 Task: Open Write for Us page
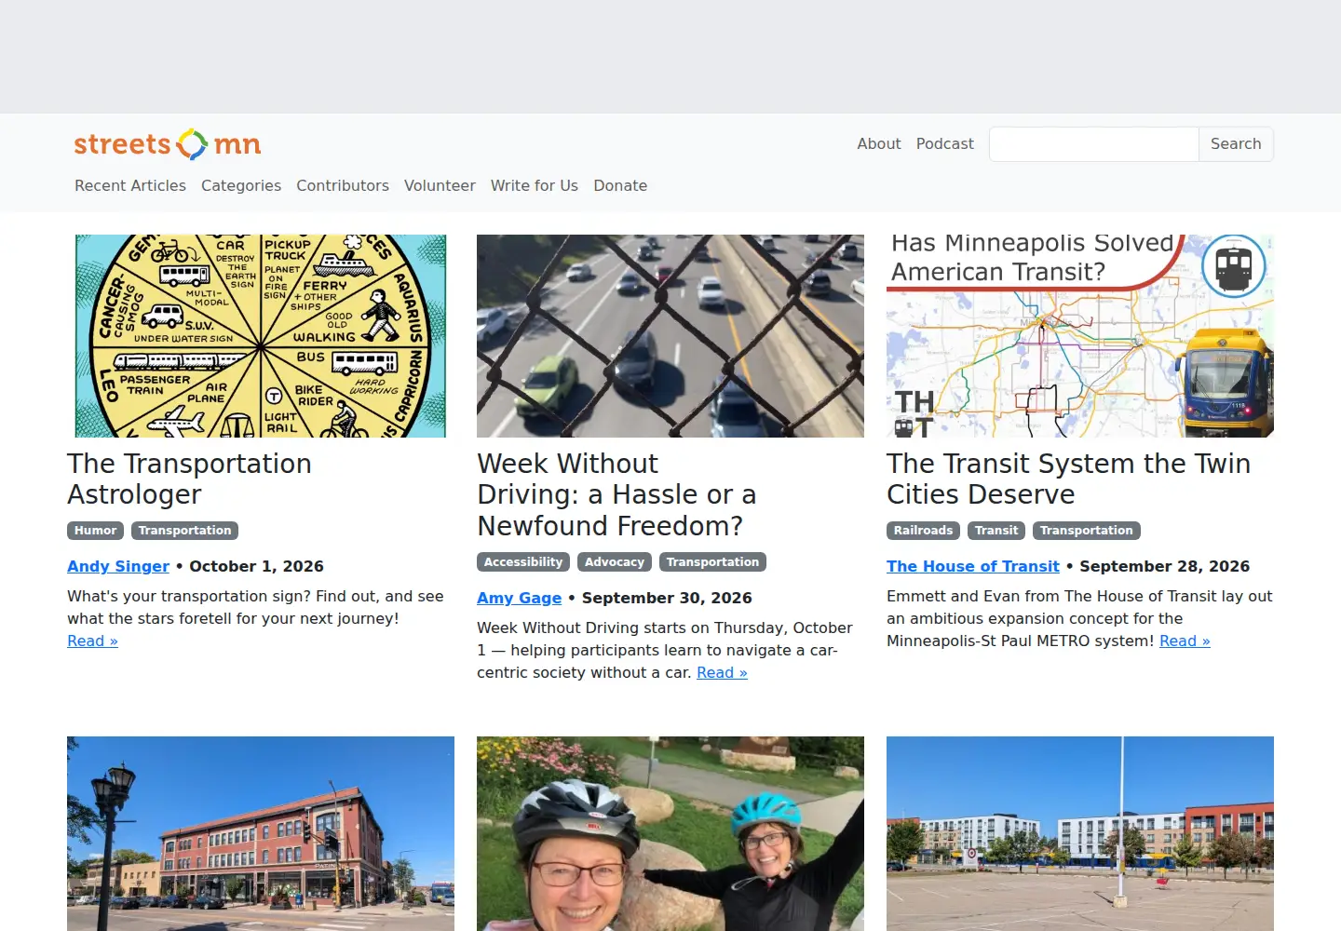point(535,185)
